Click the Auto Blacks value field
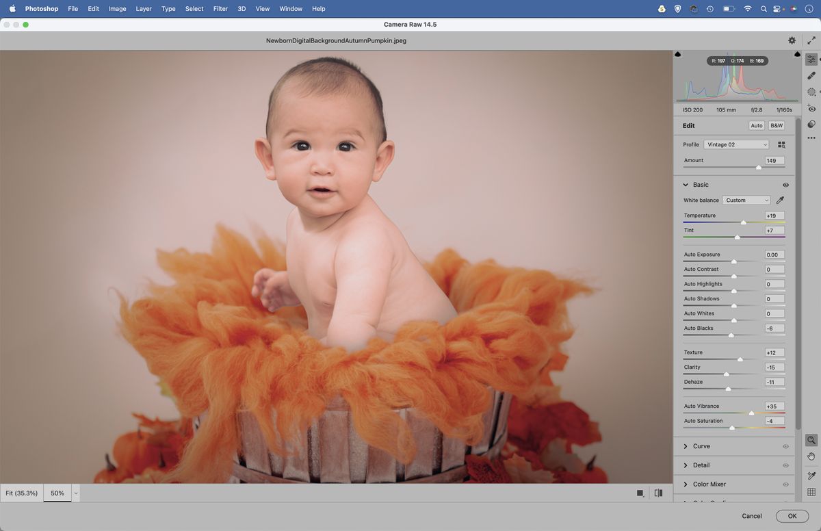Viewport: 821px width, 531px height. pyautogui.click(x=774, y=328)
